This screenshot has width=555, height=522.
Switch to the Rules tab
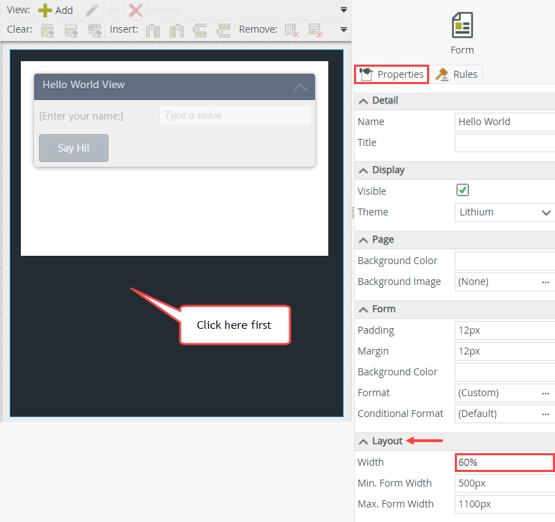(457, 74)
